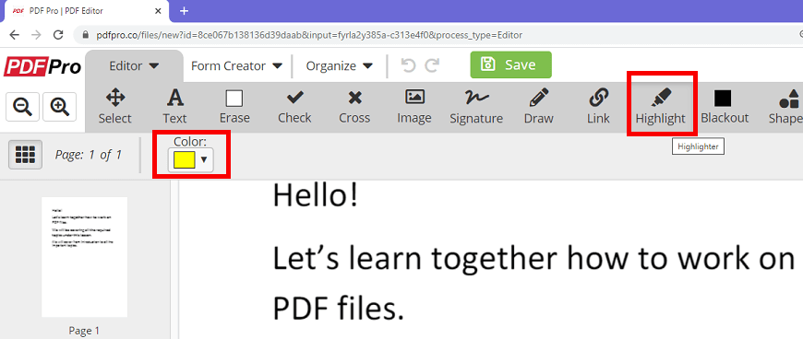
Task: Toggle the page thumbnails grid view
Action: 25,155
